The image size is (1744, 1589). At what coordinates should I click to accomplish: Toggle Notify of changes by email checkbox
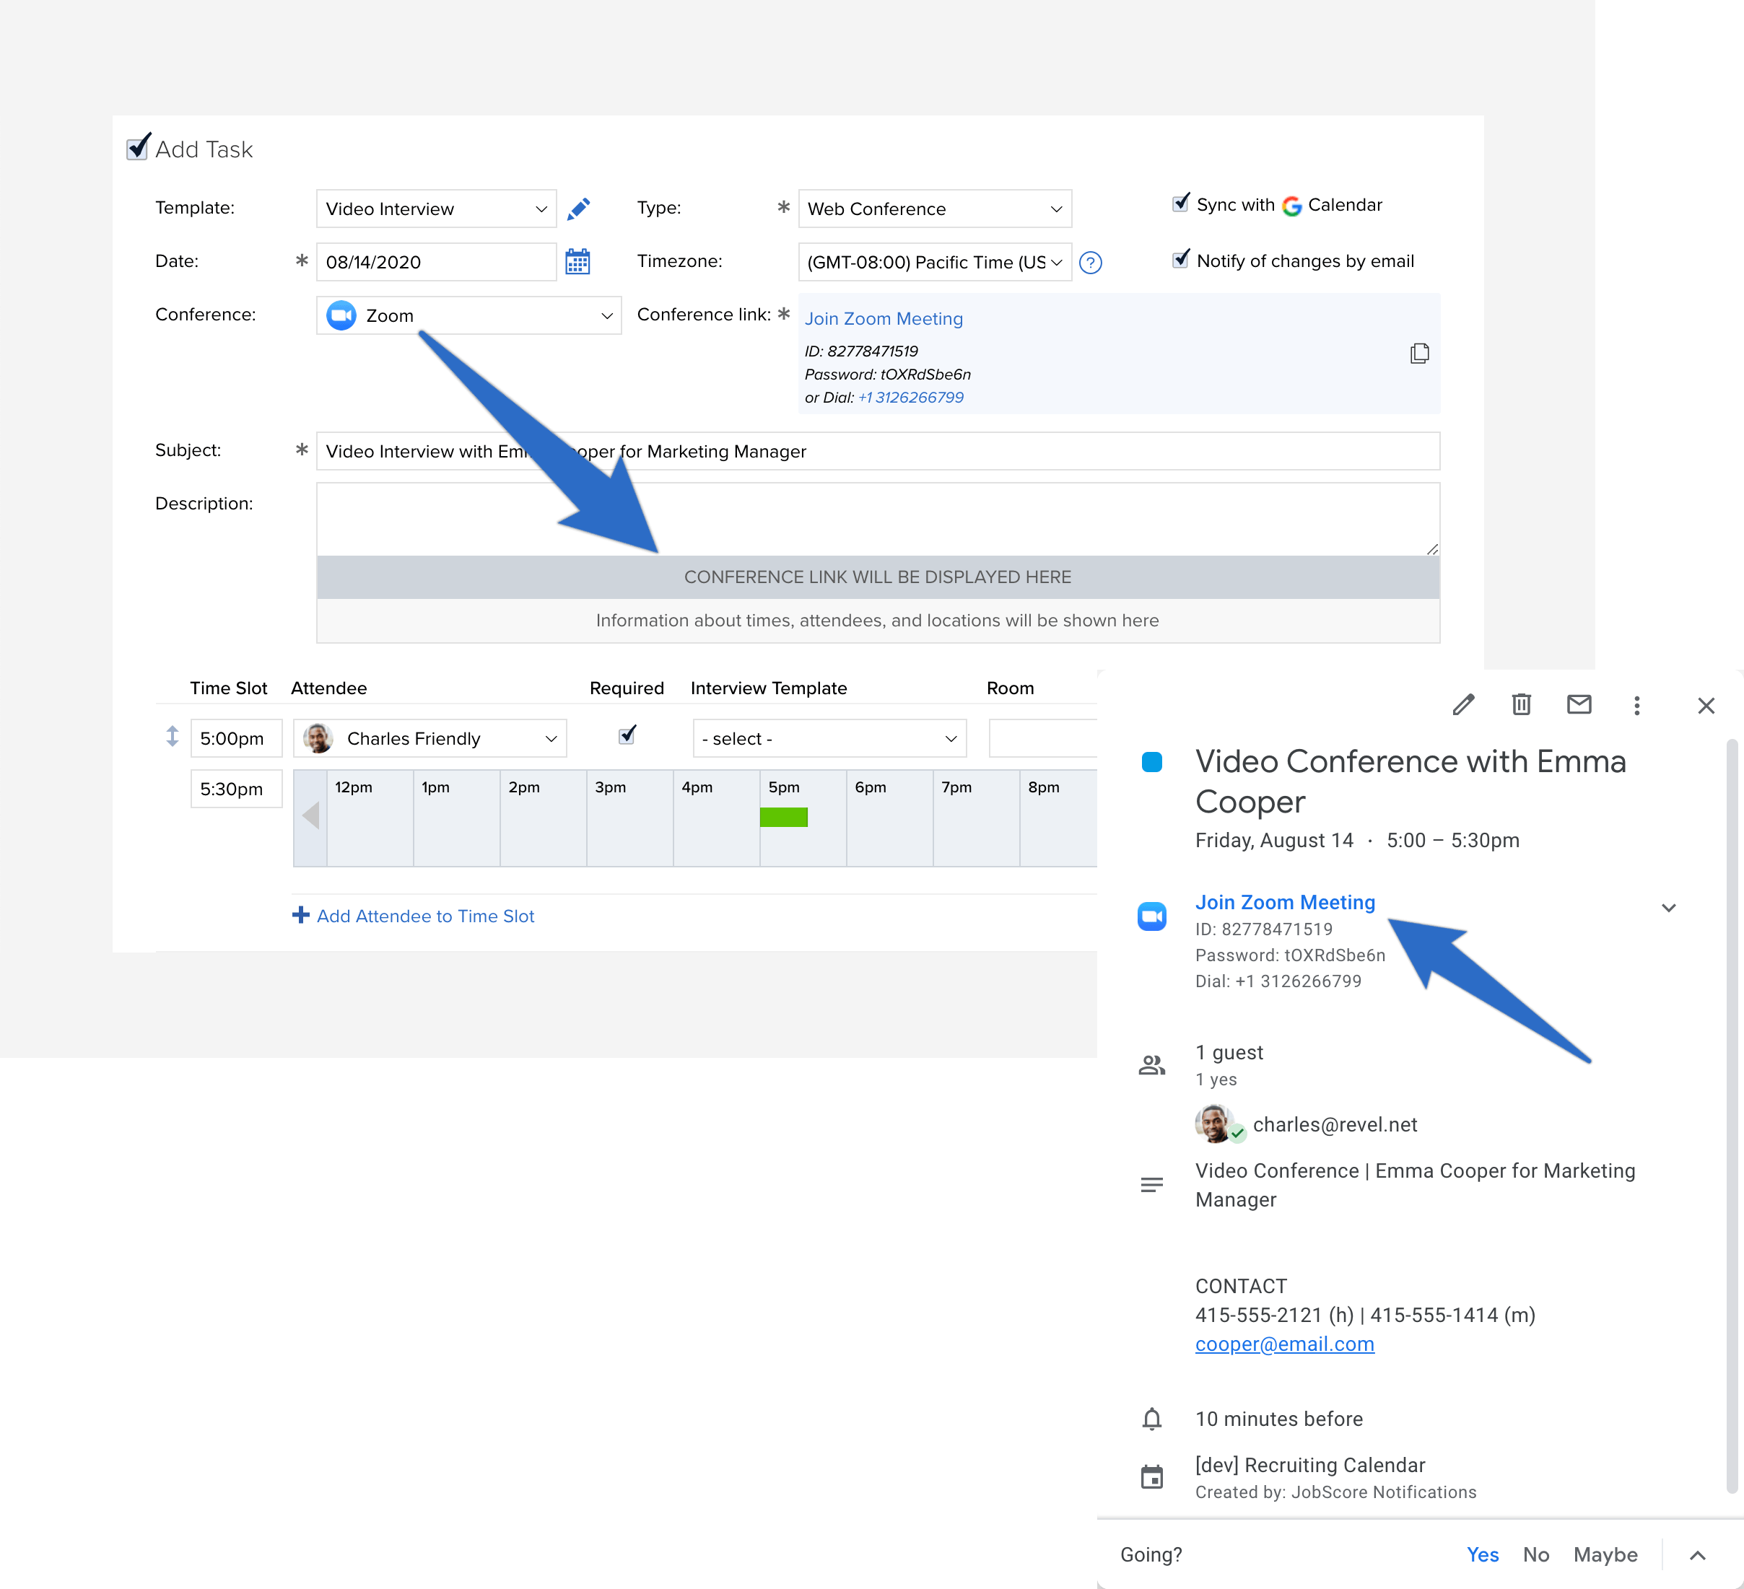[1180, 260]
